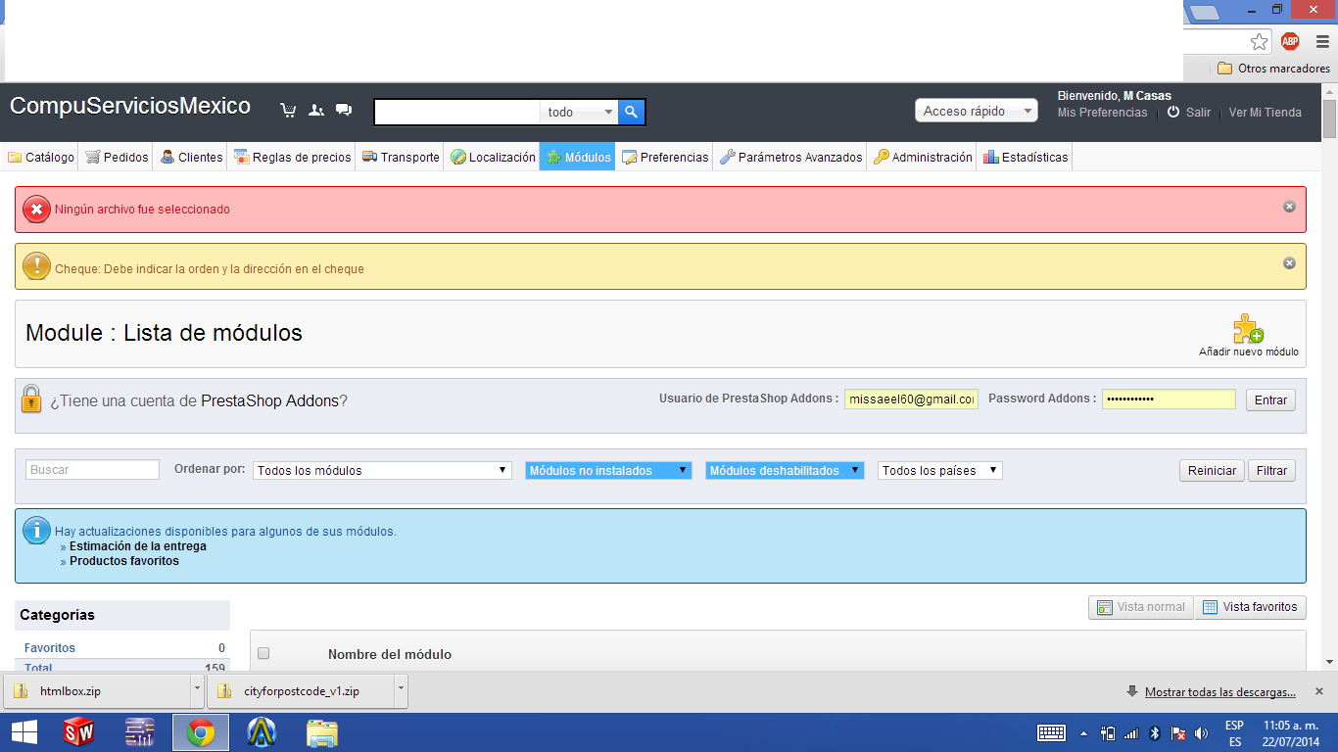Image resolution: width=1338 pixels, height=752 pixels.
Task: Click the Añadir nuevo módulo puzzle icon
Action: pyautogui.click(x=1249, y=328)
